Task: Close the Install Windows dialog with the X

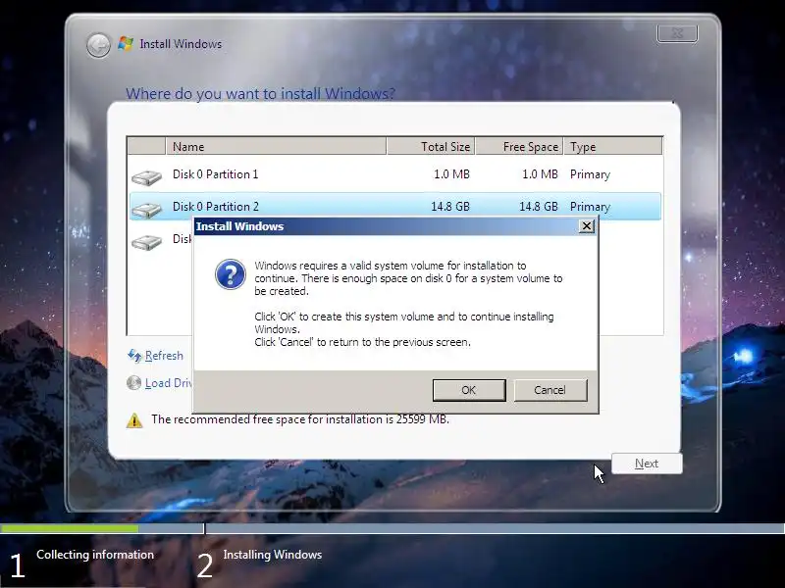Action: [x=586, y=226]
